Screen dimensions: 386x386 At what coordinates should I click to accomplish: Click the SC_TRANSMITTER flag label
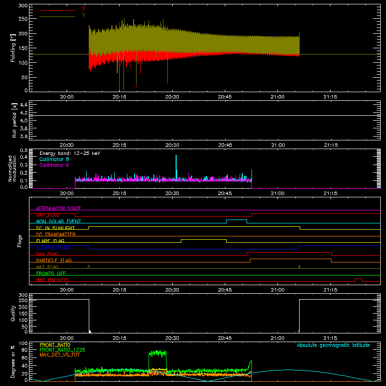tap(55, 234)
